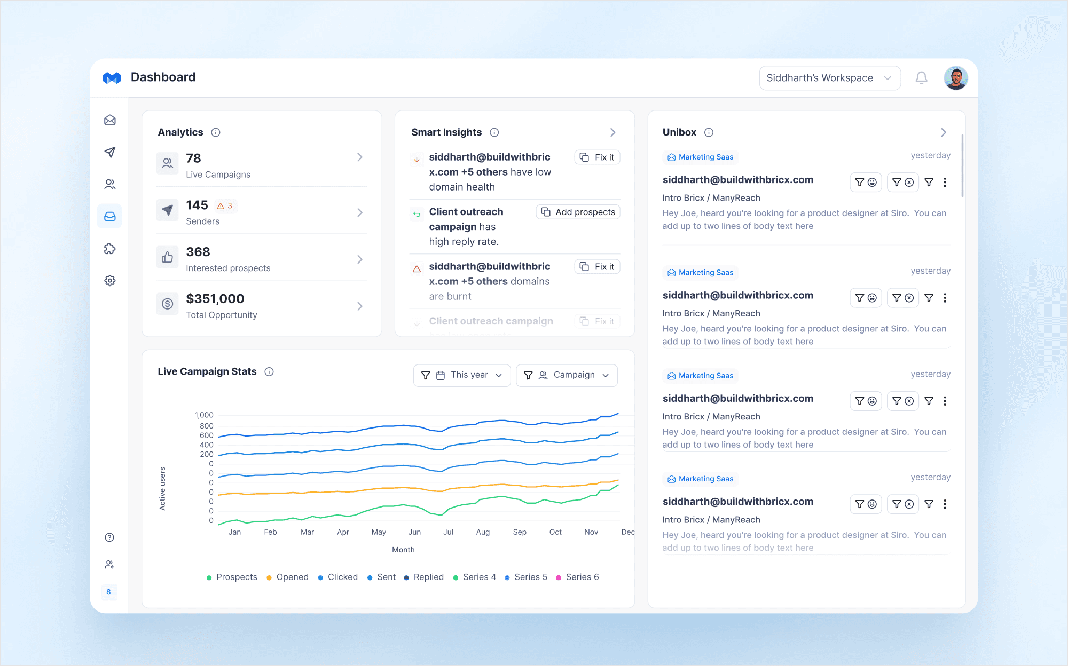
Task: Click Fix it for low domain health
Action: [597, 157]
